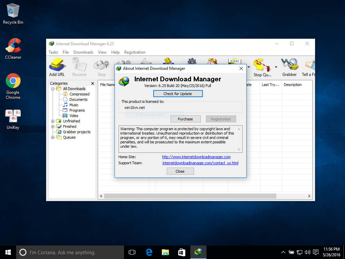This screenshot has height=259, width=345.
Task: Click the Tell a Friend toolbar icon
Action: (309, 67)
